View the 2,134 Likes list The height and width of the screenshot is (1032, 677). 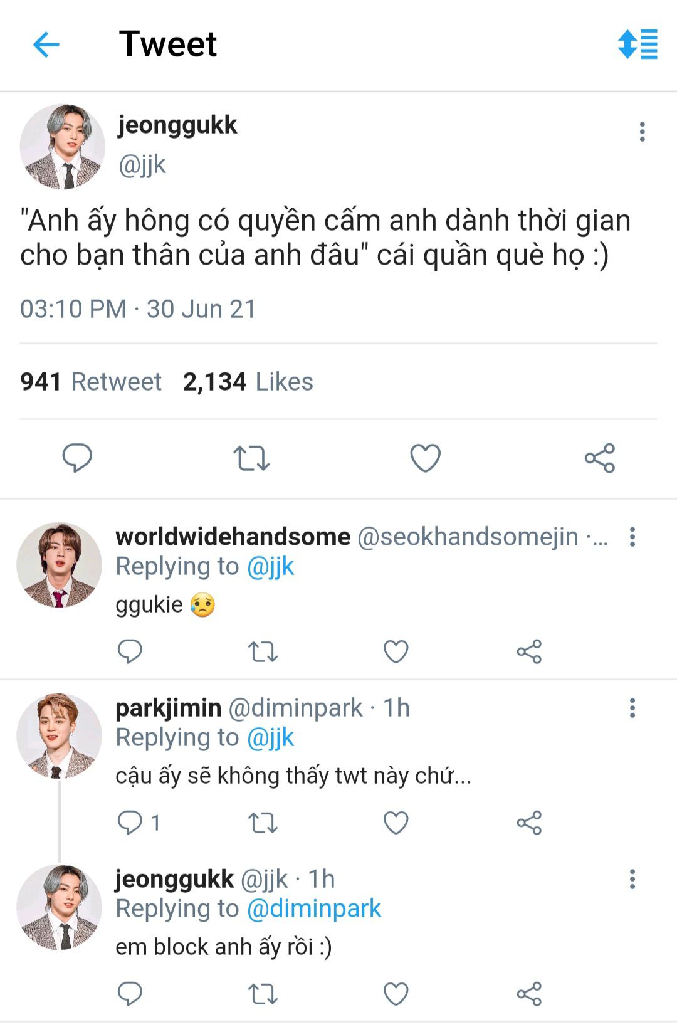tap(248, 382)
